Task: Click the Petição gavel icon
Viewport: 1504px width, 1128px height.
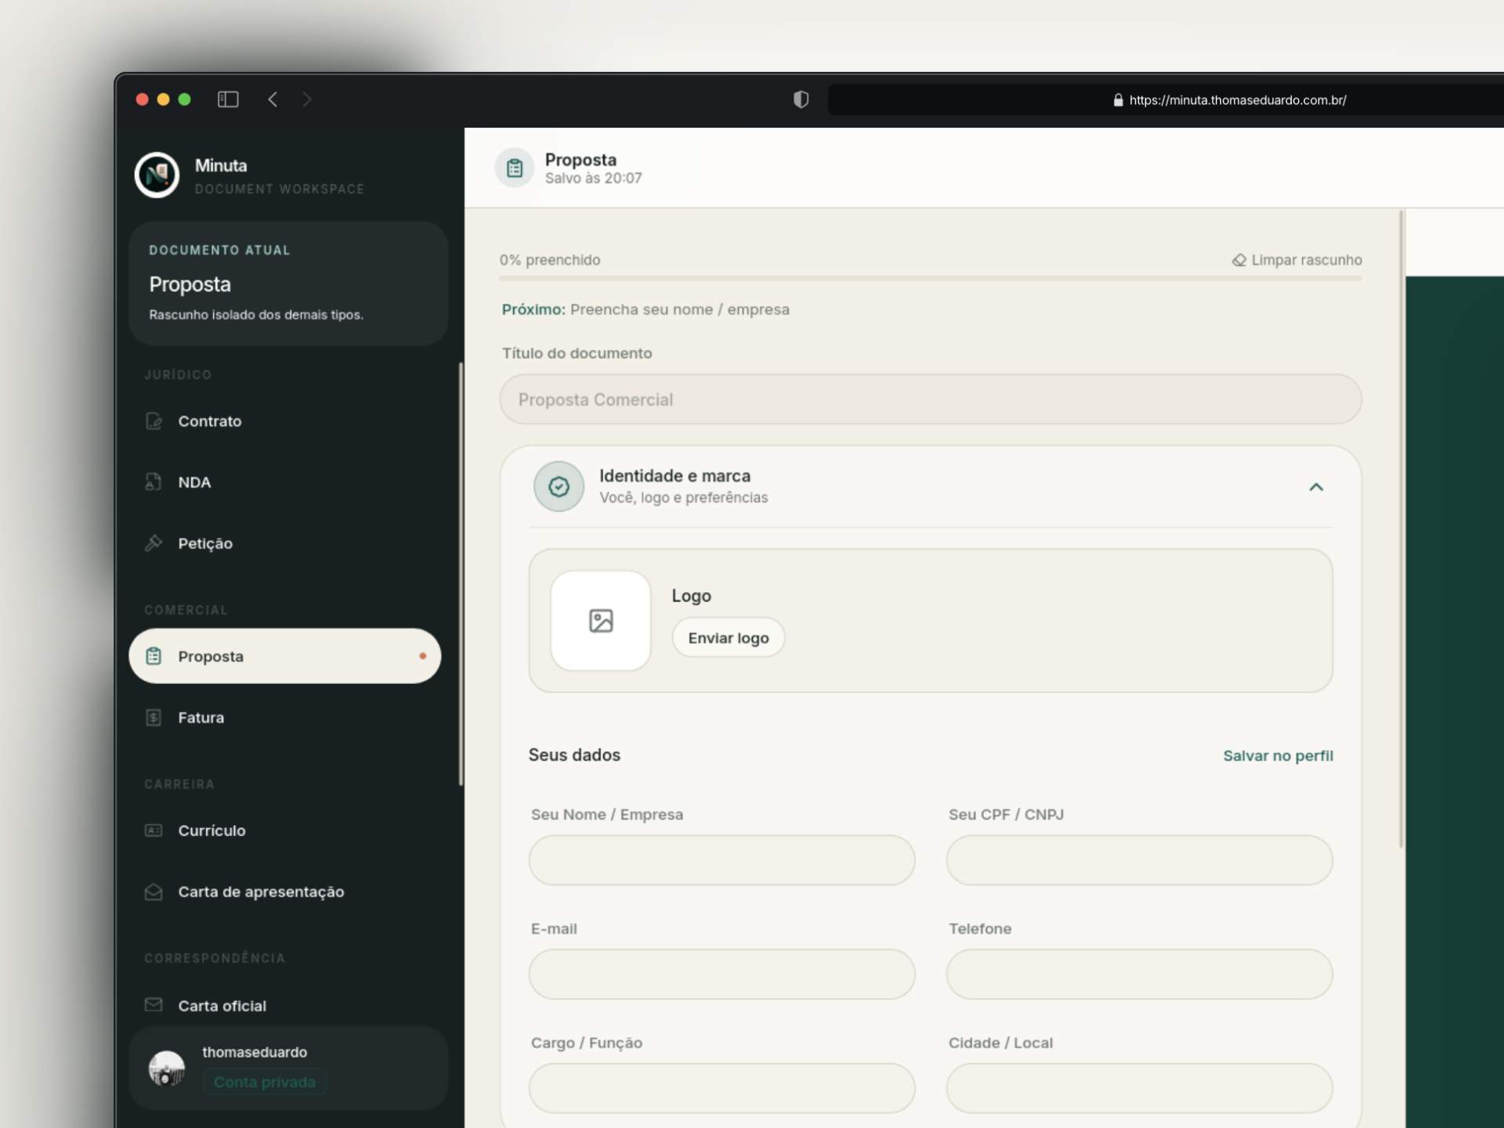Action: point(154,543)
